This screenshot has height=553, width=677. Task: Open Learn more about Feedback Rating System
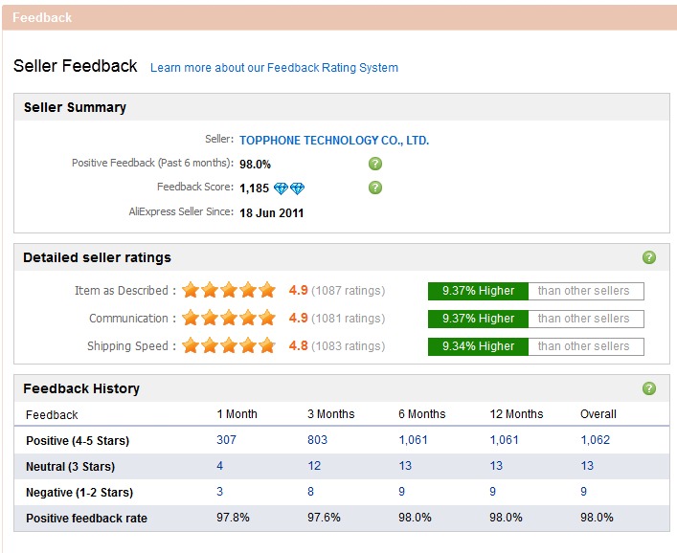tap(274, 68)
